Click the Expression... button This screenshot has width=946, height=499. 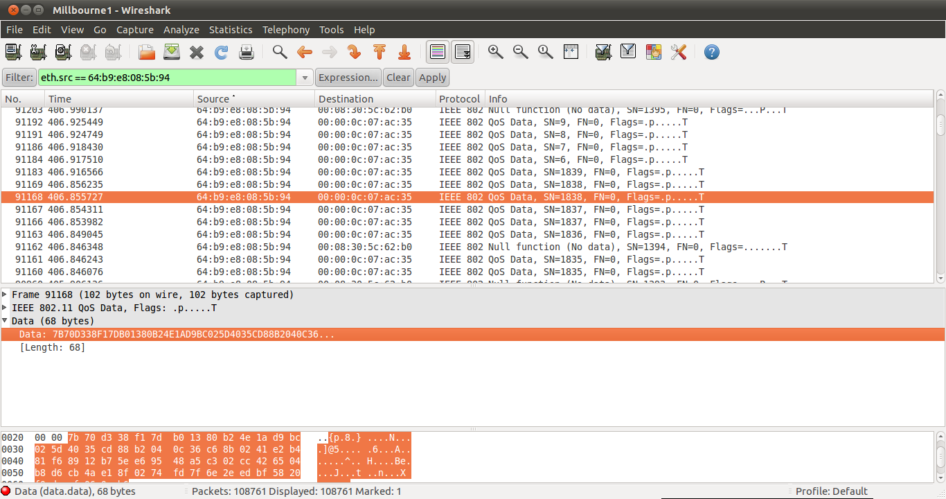[348, 78]
